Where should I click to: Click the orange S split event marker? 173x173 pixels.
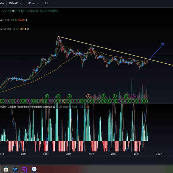click(x=88, y=96)
